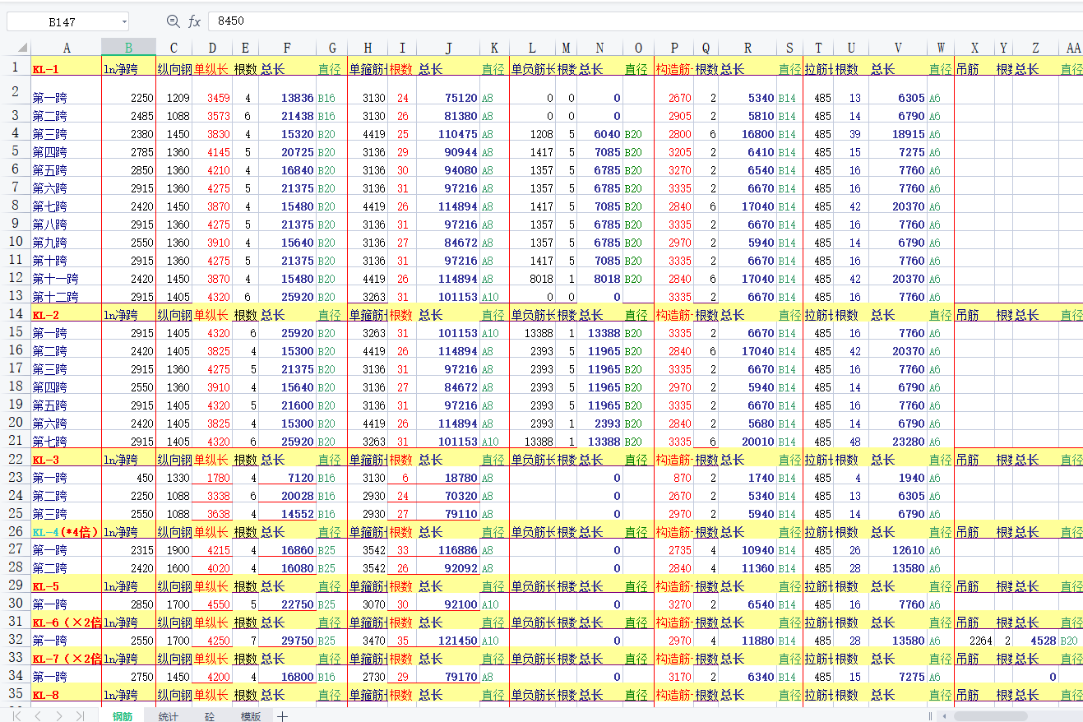Switch to the 统计 sheet tab
This screenshot has height=722, width=1083.
pos(168,716)
